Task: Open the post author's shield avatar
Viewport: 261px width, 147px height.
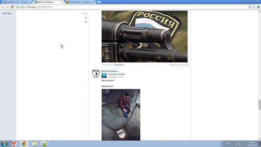Action: point(96,73)
